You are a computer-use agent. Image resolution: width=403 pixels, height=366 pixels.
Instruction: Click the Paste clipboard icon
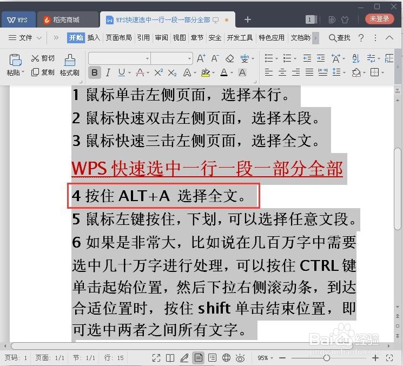(x=15, y=59)
